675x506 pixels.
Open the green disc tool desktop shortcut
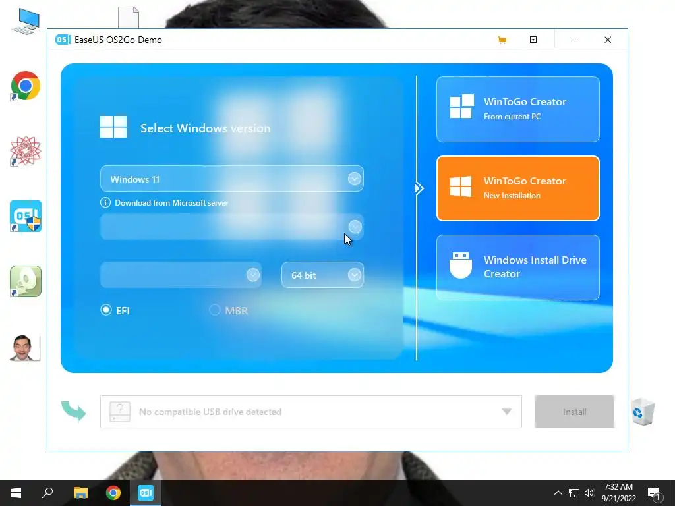click(26, 281)
